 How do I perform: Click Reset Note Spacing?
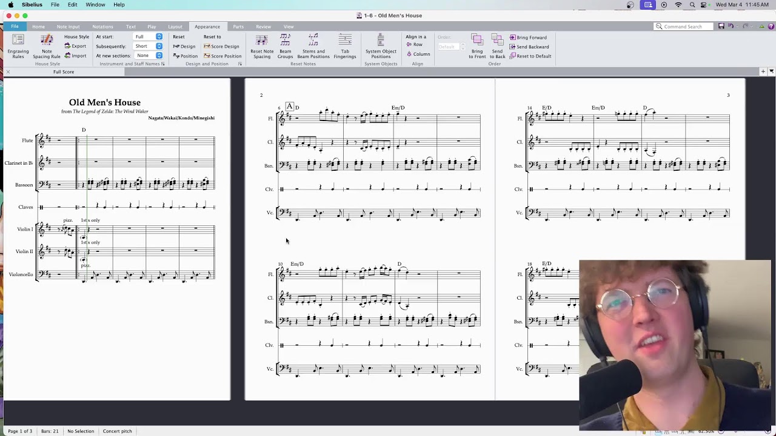click(x=262, y=46)
